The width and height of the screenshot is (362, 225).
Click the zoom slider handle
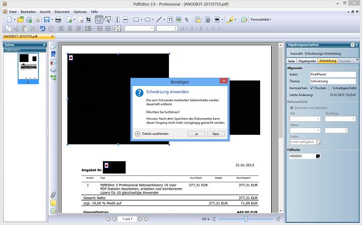click(x=246, y=219)
